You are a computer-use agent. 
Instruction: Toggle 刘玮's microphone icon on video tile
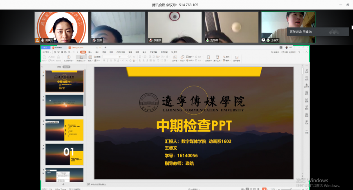pyautogui.click(x=94, y=40)
